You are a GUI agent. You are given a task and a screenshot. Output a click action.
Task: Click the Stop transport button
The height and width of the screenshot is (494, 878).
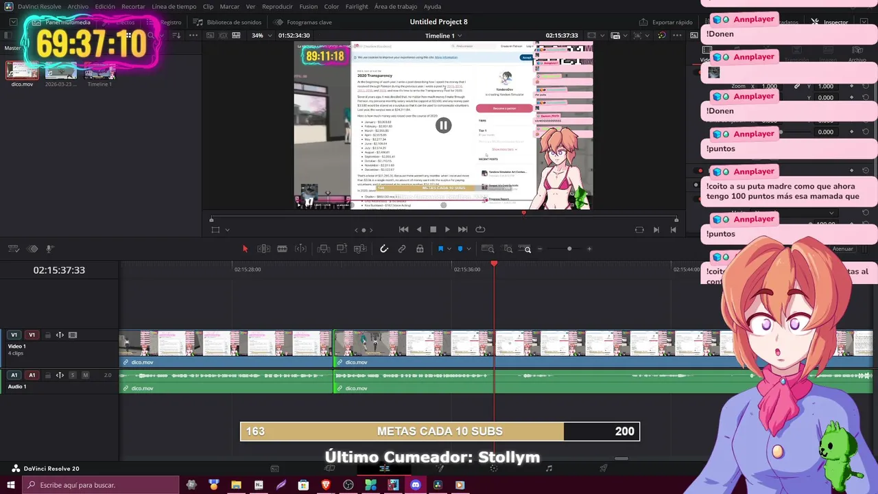(433, 229)
